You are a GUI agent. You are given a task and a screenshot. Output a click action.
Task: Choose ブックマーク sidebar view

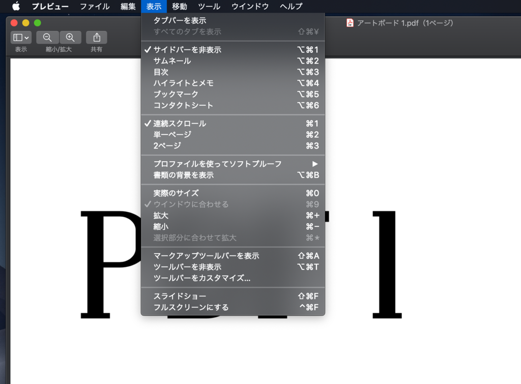pyautogui.click(x=233, y=94)
